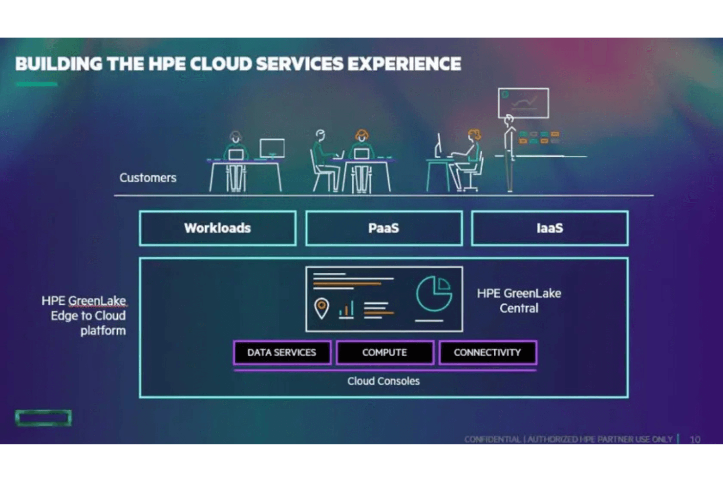
Task: Click the 'Cloud Consoles' label
Action: click(383, 381)
